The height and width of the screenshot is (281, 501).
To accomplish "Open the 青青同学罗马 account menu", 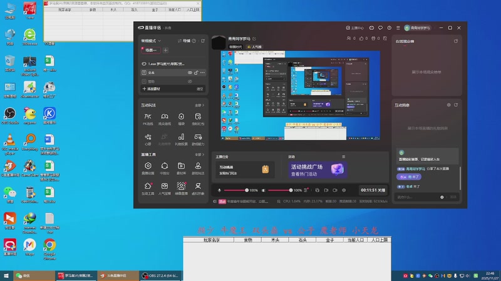I will coord(417,28).
